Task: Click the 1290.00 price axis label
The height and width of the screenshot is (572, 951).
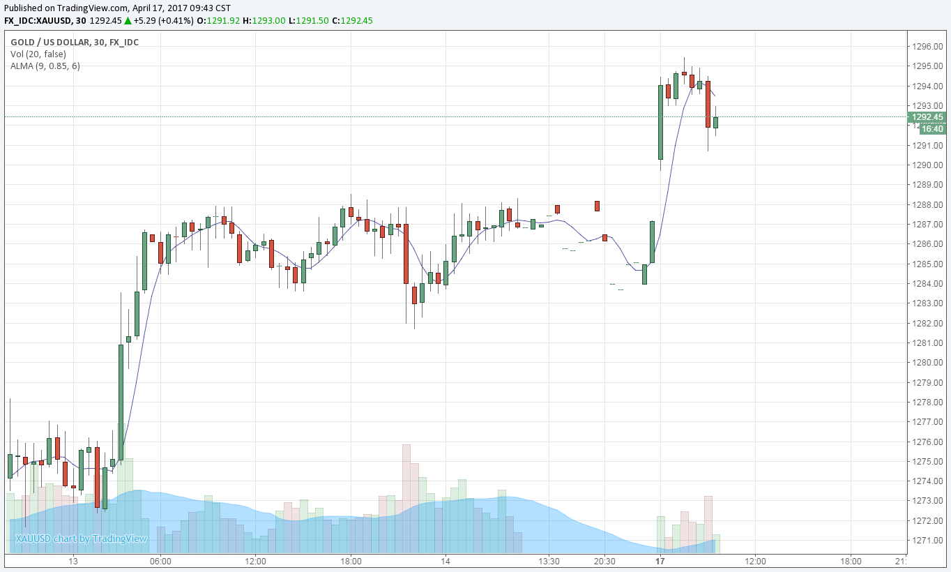Action: 927,165
